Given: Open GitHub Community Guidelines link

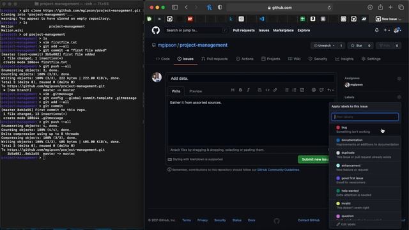Looking at the screenshot, I should click(x=278, y=170).
